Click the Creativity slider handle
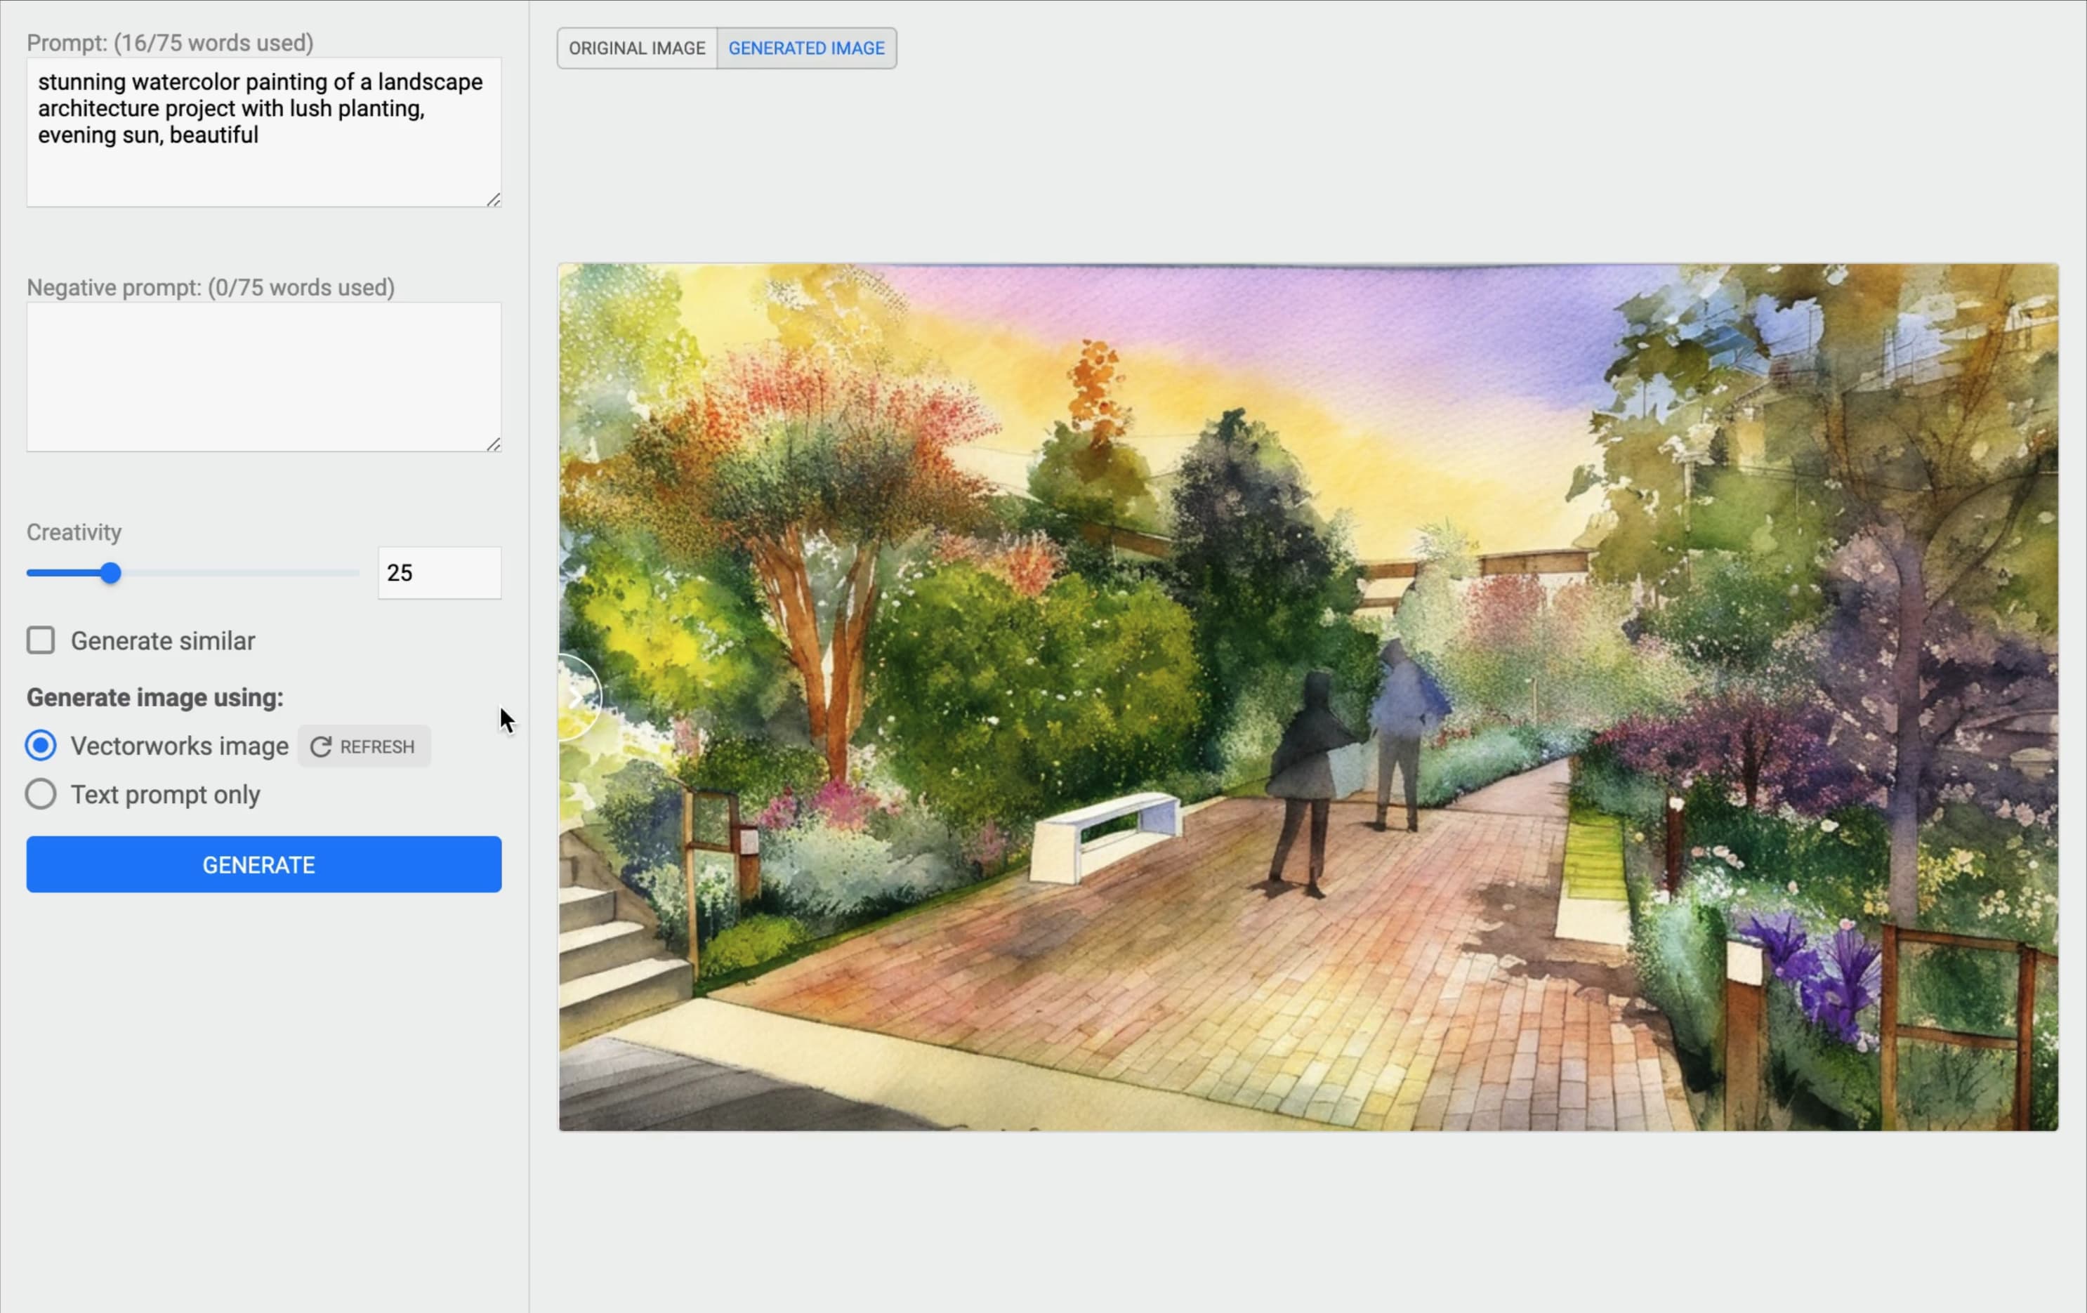Viewport: 2087px width, 1313px height. 110,573
